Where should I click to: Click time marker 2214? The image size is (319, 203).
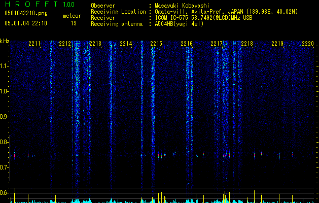coord(126,44)
